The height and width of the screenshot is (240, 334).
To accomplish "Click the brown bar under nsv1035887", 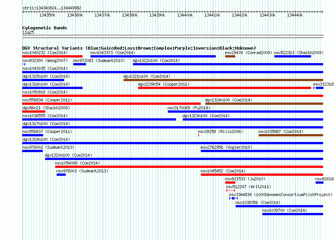I will [291, 135].
